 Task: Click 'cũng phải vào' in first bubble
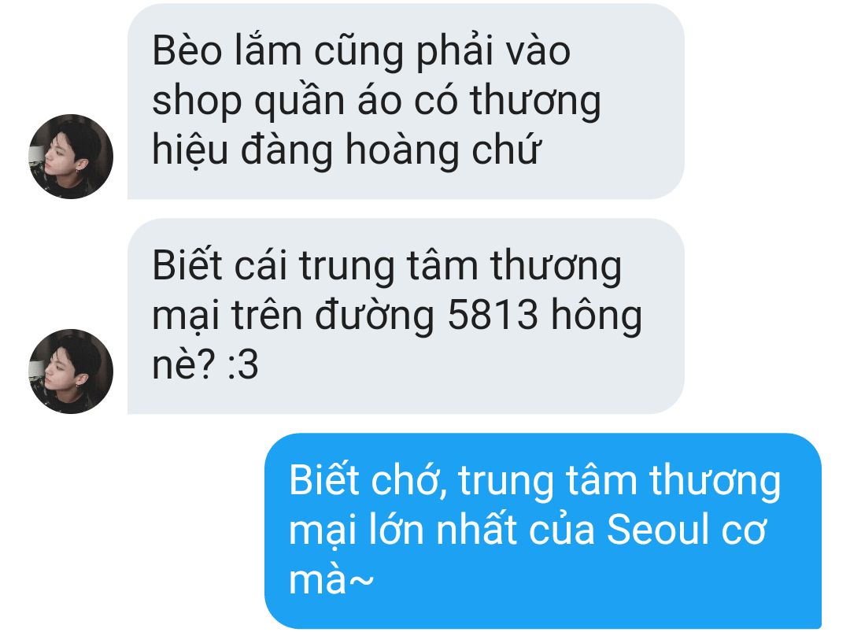click(x=442, y=51)
